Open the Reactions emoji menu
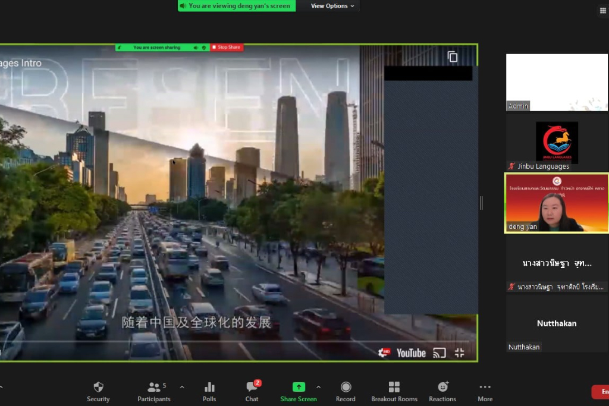 point(442,392)
